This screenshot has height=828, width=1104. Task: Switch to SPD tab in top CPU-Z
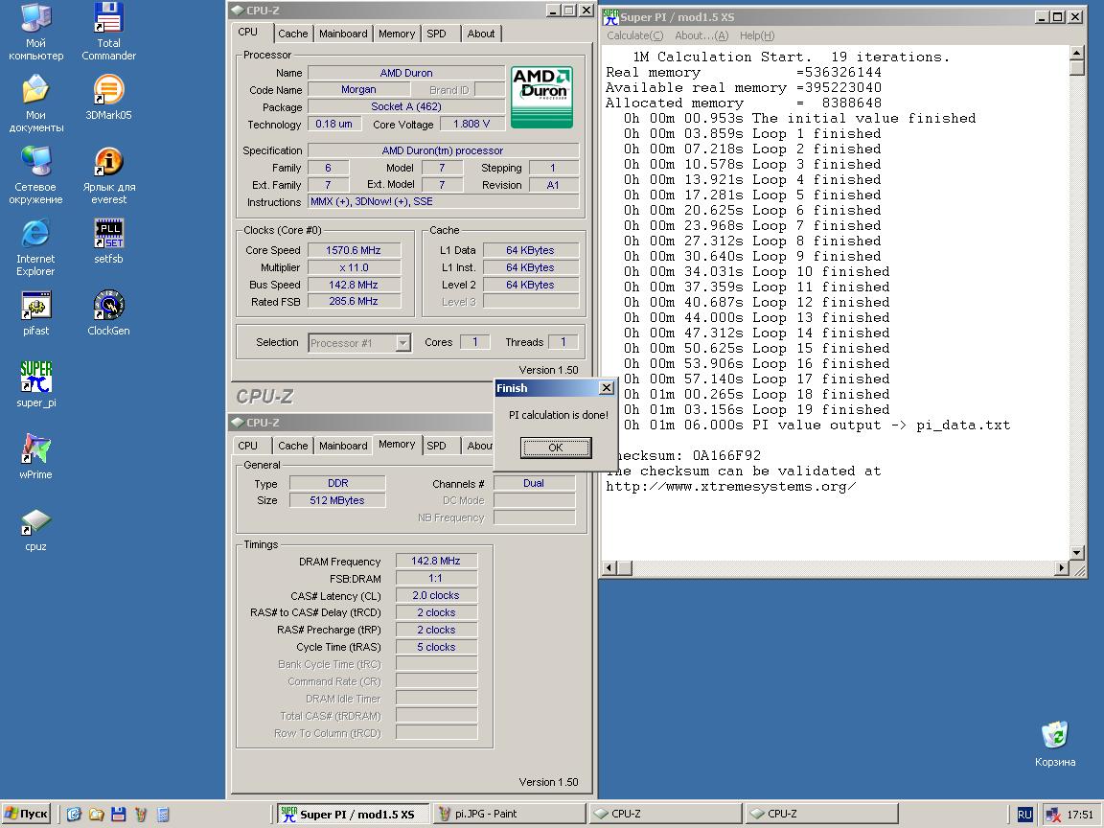click(437, 34)
